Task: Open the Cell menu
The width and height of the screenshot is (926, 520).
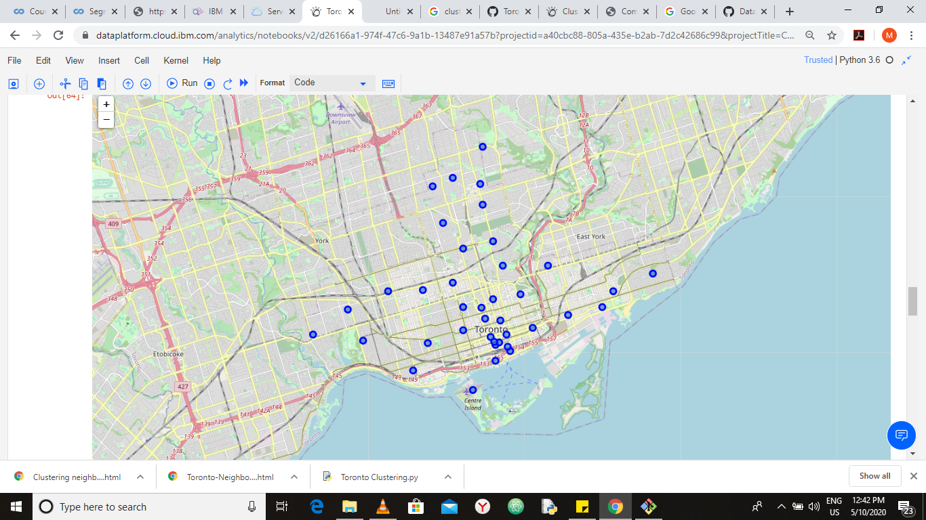Action: 141,60
